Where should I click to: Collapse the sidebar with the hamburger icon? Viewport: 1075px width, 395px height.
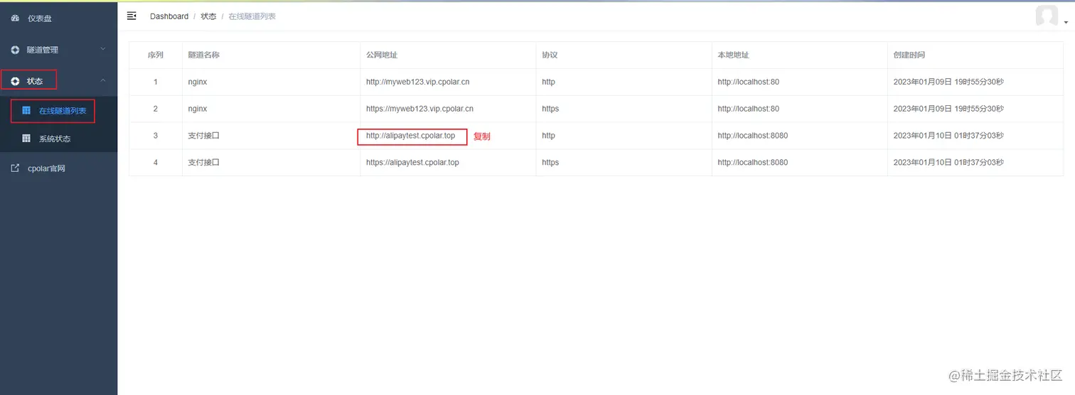coord(132,16)
